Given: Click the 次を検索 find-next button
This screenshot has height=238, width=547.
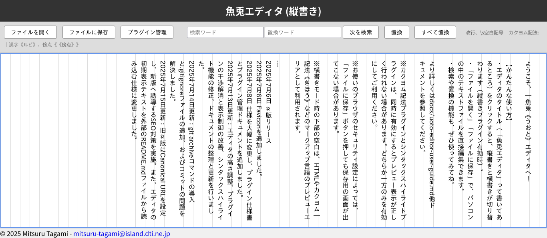Looking at the screenshot, I should (x=361, y=32).
